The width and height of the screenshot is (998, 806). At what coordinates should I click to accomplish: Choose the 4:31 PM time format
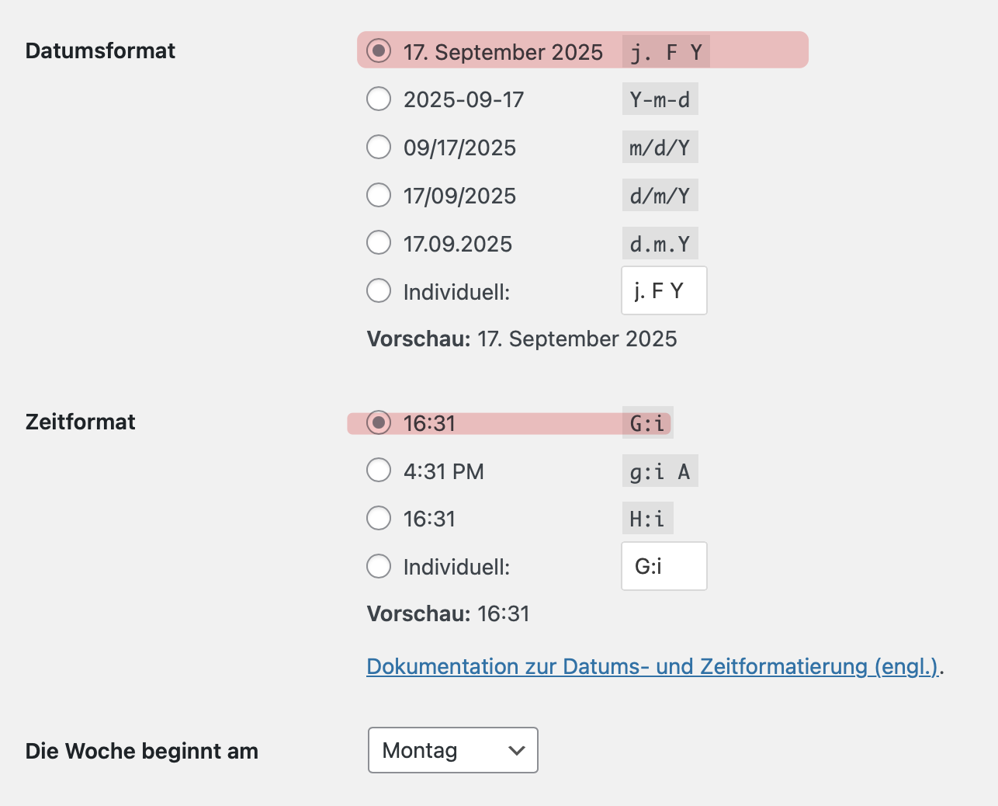point(379,471)
